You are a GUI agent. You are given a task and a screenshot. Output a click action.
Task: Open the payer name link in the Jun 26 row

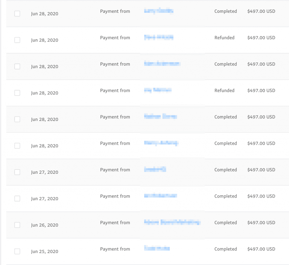pyautogui.click(x=172, y=222)
